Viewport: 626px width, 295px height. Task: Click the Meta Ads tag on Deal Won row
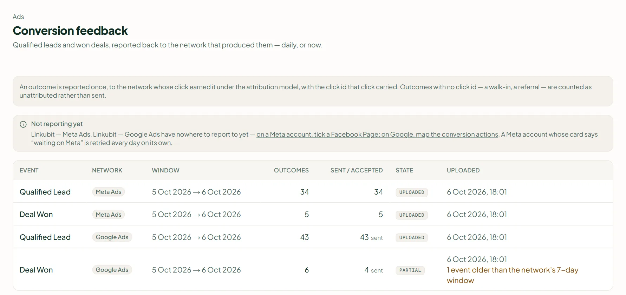pos(109,215)
